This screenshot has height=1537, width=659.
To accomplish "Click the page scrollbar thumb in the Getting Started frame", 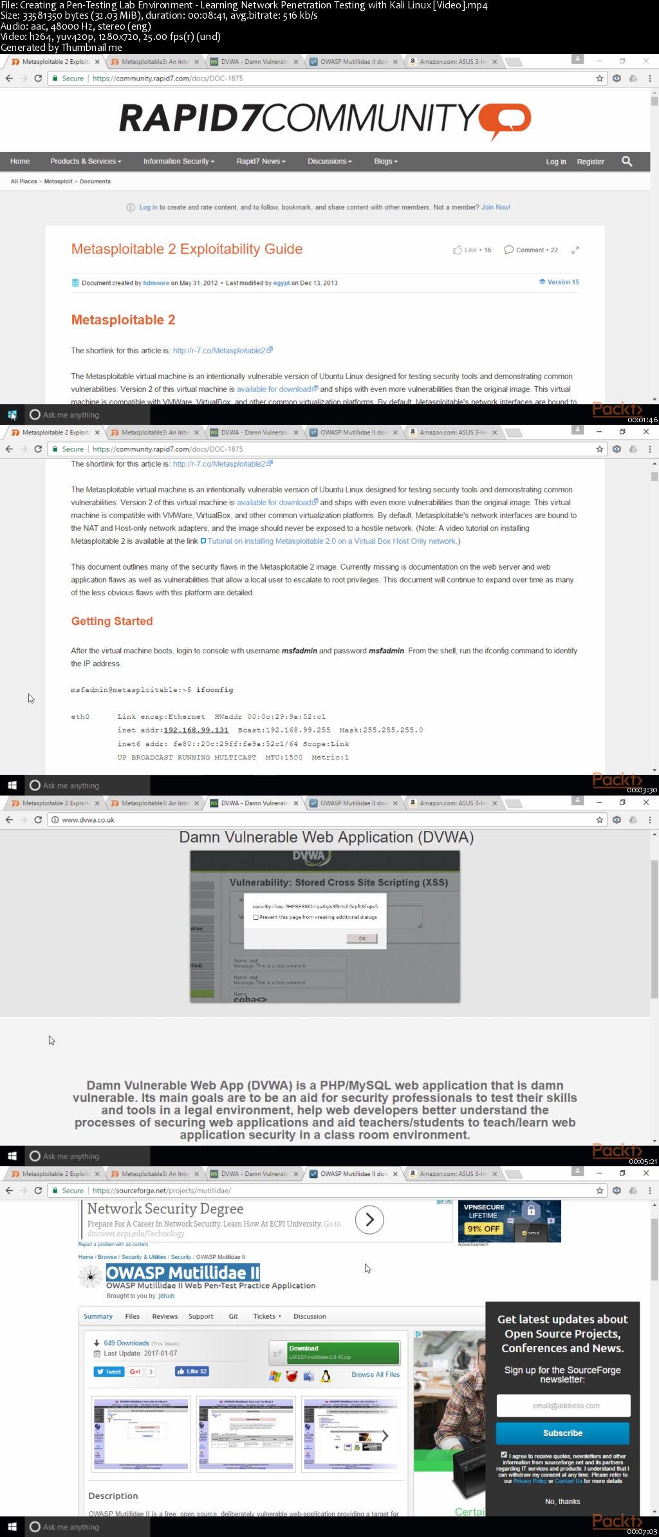I will [x=654, y=476].
